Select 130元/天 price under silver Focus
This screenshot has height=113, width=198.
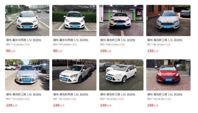point(12,105)
